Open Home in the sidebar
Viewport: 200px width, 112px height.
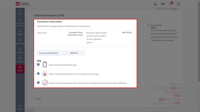point(20,12)
